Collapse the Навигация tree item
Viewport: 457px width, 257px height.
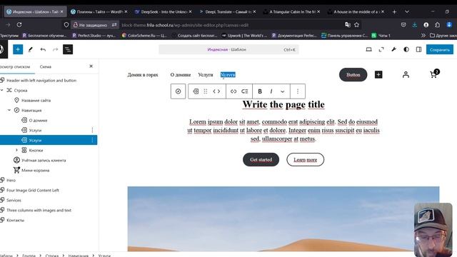(9, 110)
